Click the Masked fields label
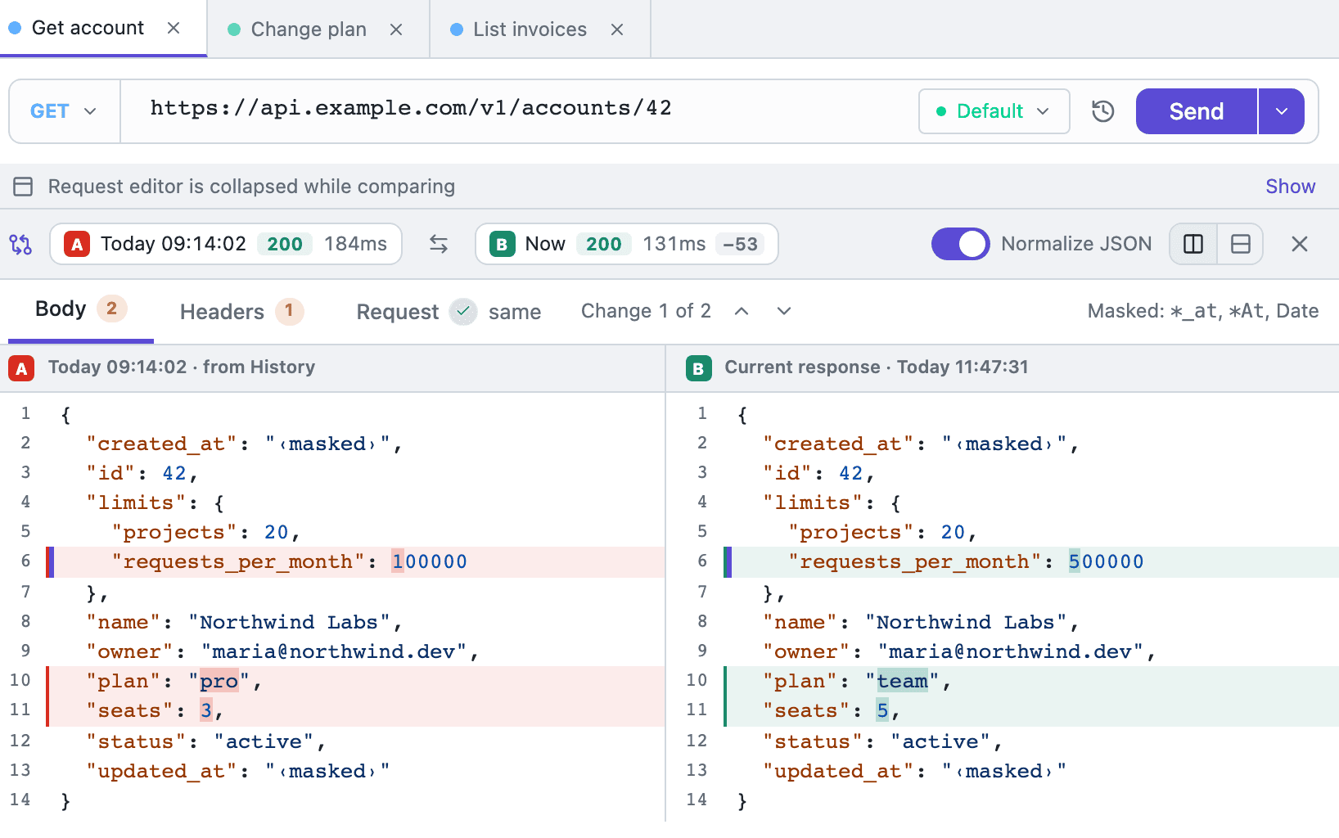Viewport: 1339px width, 838px height. 1203,311
